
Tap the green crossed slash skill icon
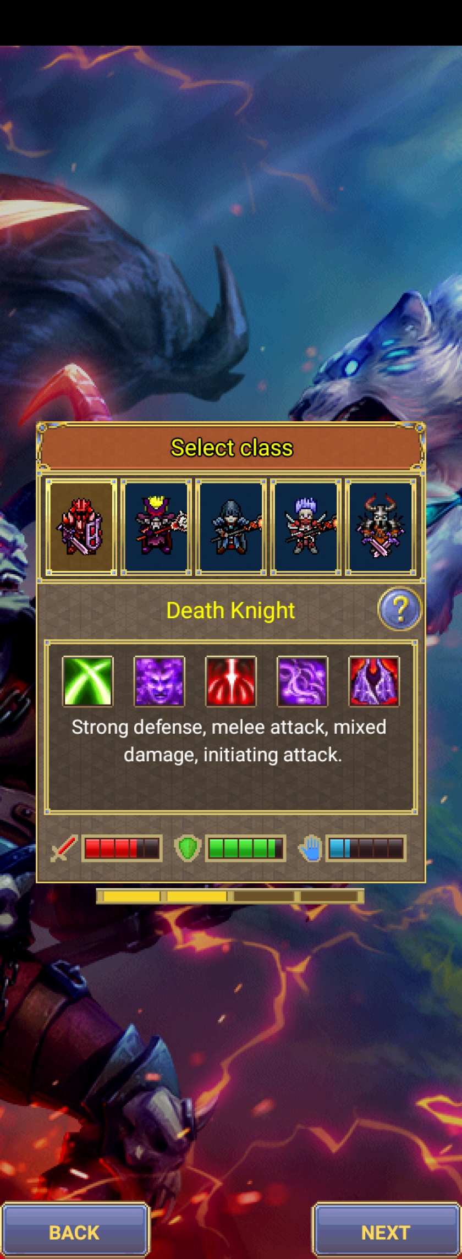click(88, 681)
